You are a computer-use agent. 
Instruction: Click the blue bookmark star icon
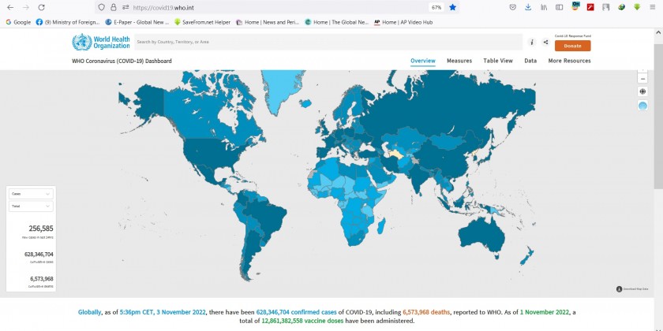(453, 7)
